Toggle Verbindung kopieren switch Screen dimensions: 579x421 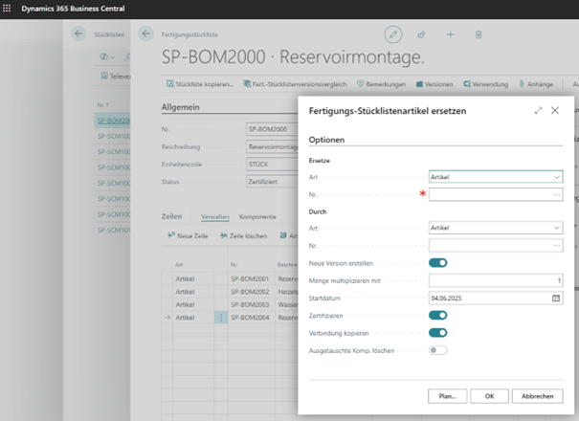[438, 333]
